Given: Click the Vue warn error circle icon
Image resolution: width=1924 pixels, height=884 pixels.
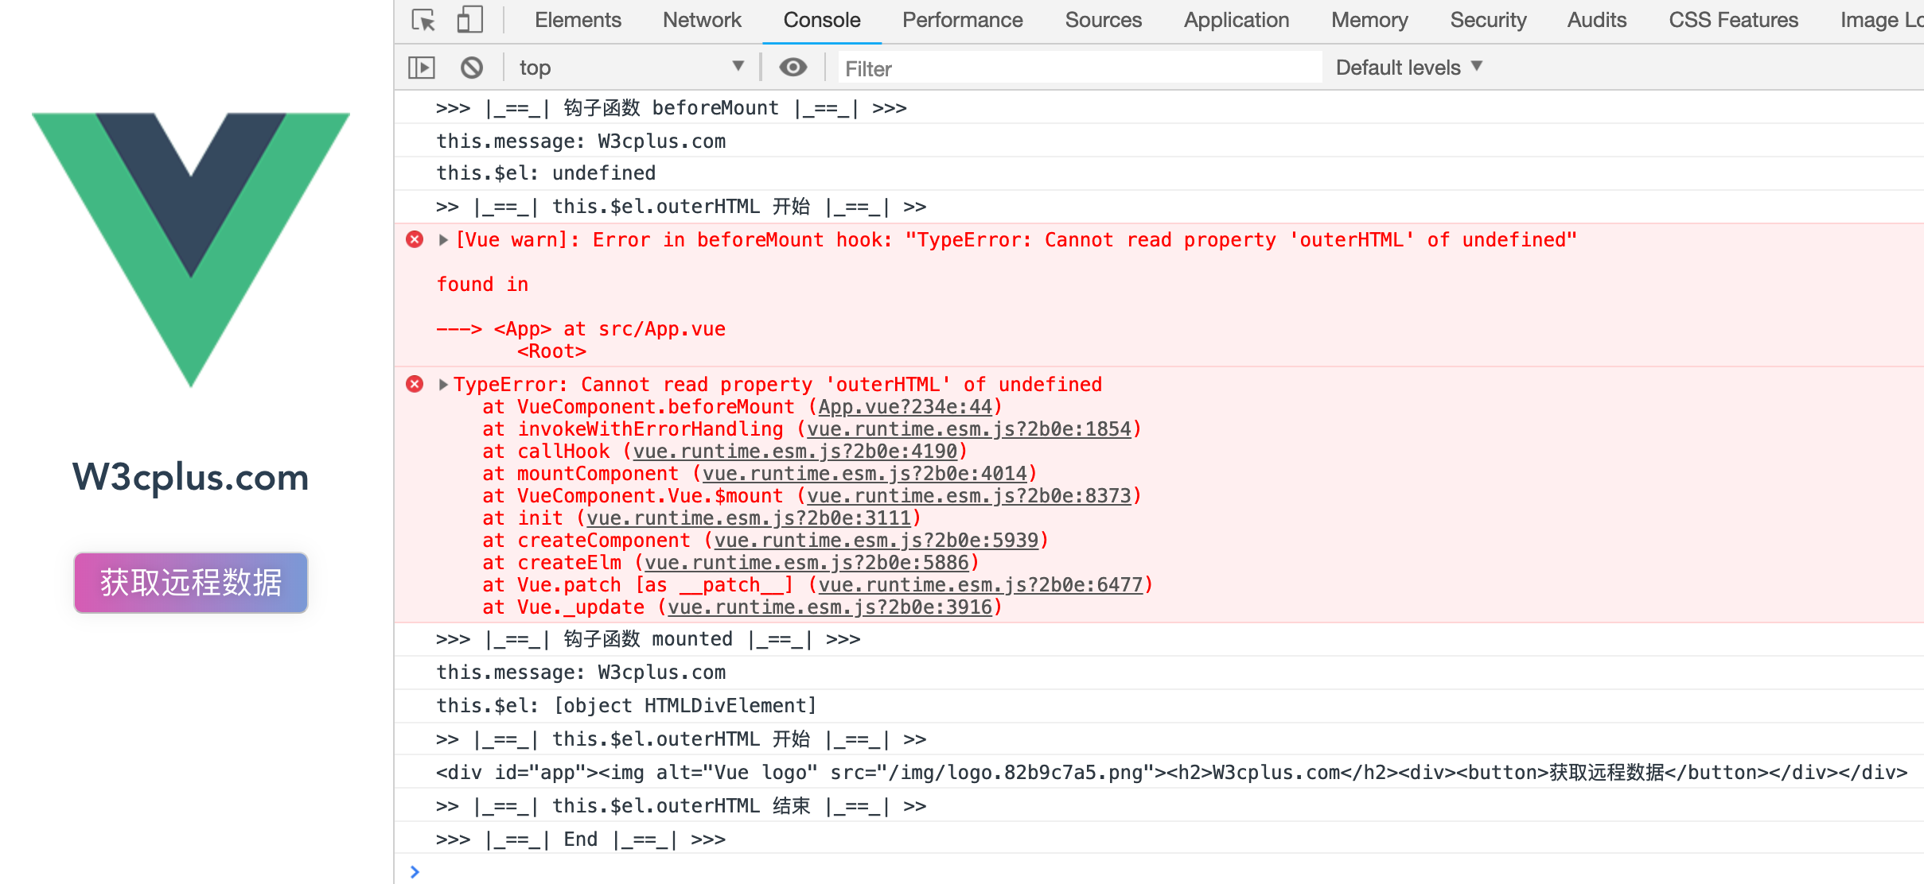Looking at the screenshot, I should pos(415,239).
